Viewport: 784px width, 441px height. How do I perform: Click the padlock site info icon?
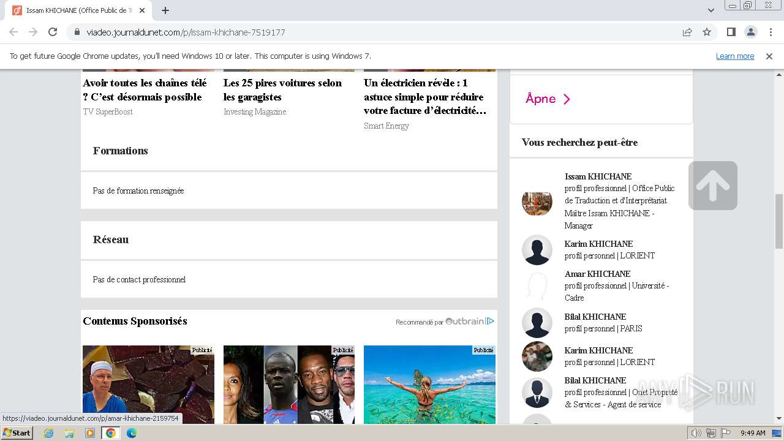click(77, 32)
